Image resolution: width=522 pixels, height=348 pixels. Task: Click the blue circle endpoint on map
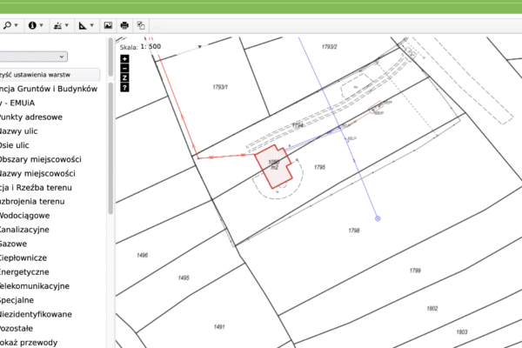tap(378, 218)
